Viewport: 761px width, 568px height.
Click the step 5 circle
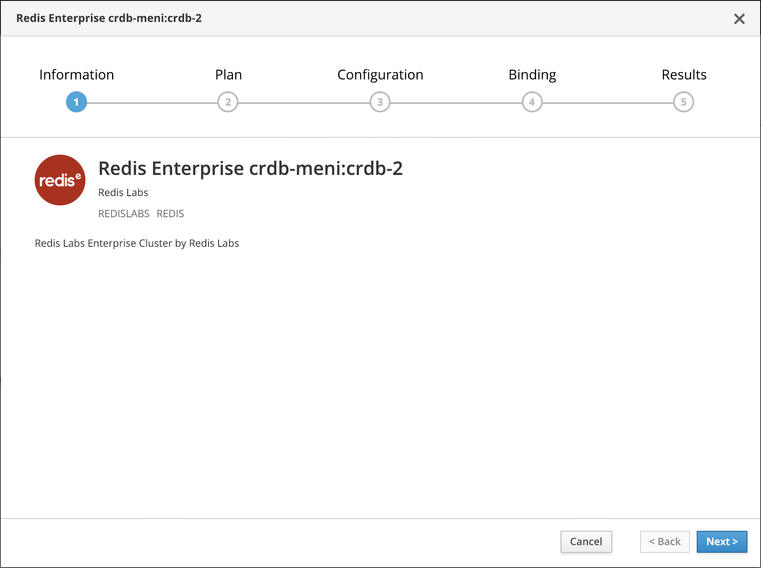coord(684,102)
